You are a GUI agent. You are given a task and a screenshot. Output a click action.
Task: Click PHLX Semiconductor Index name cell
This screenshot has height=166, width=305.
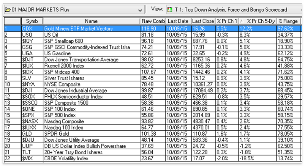[x=92, y=97]
